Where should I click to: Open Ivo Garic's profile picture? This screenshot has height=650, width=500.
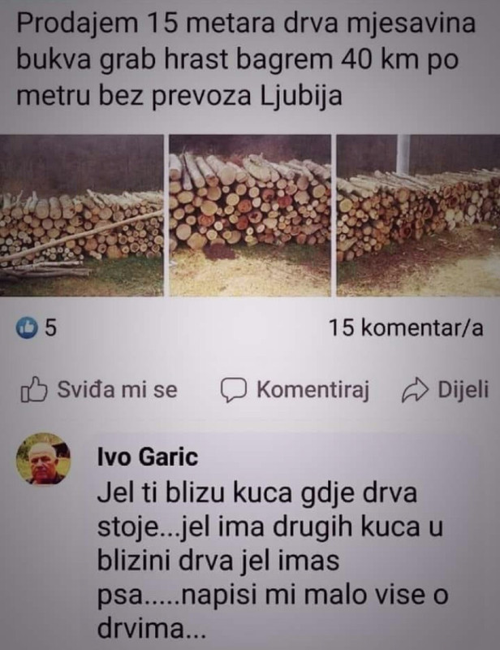43,459
